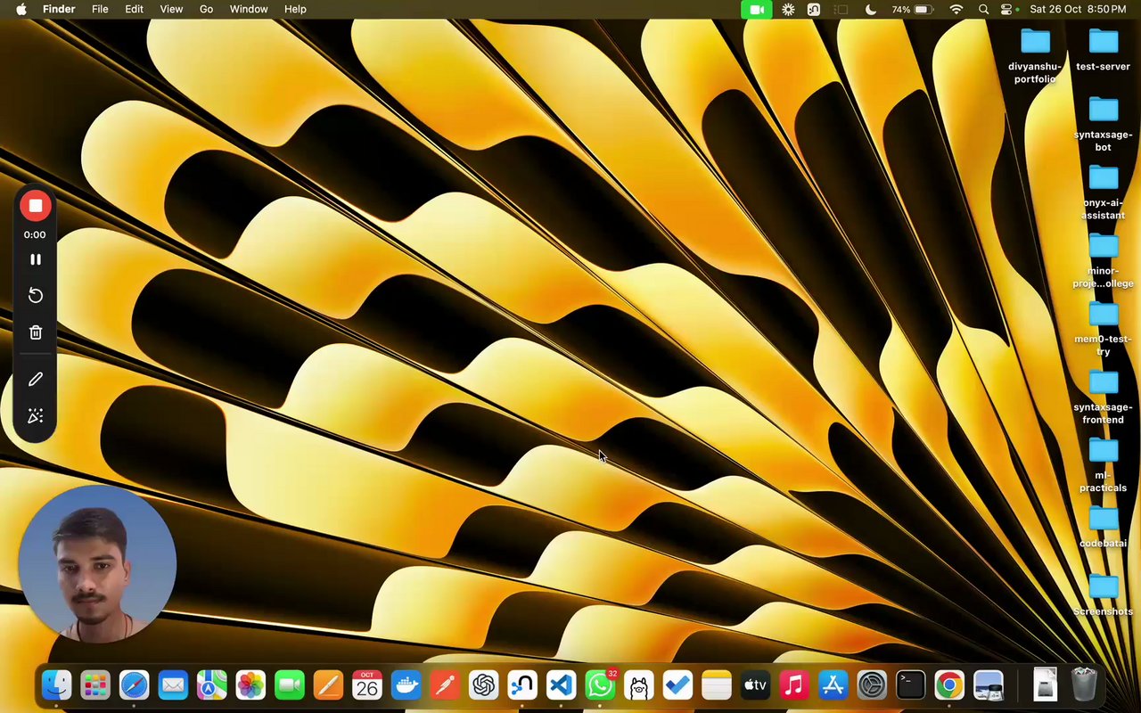Launch Apple TV from the Dock
Image resolution: width=1141 pixels, height=713 pixels.
tap(755, 684)
